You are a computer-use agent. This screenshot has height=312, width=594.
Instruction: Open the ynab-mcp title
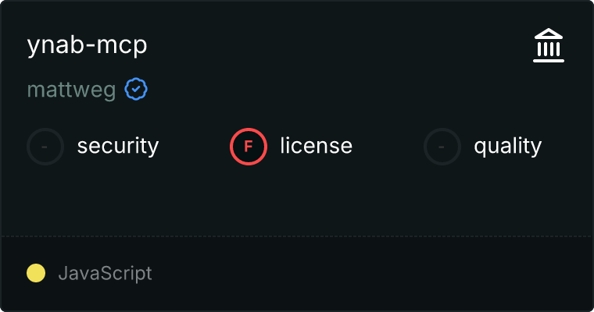(87, 45)
